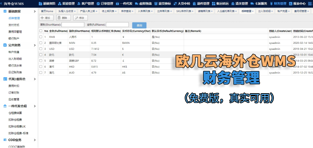Screen dimensions: 313x148
Task: Click the 基础数据 section icon
Action: [x=5, y=11]
